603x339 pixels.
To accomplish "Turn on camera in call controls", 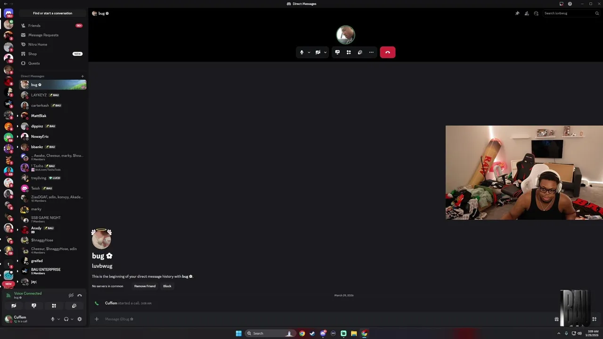I will point(318,52).
